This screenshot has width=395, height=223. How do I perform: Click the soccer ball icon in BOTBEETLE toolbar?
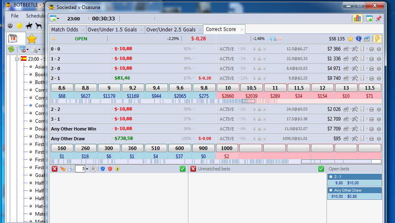[10, 25]
